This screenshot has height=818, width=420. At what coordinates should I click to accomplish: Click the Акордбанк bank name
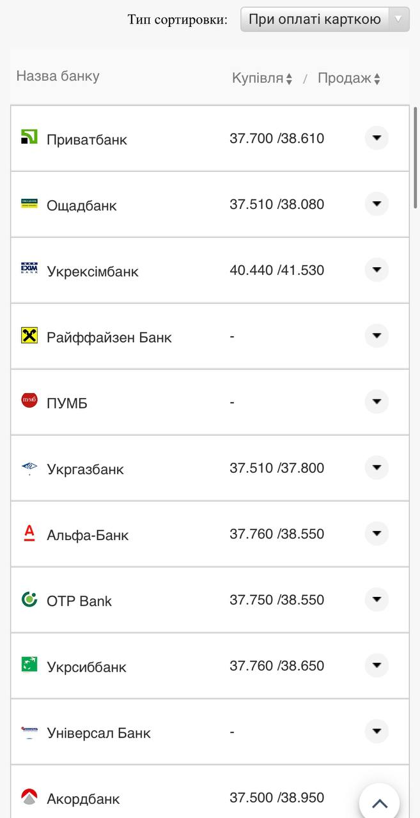[83, 799]
